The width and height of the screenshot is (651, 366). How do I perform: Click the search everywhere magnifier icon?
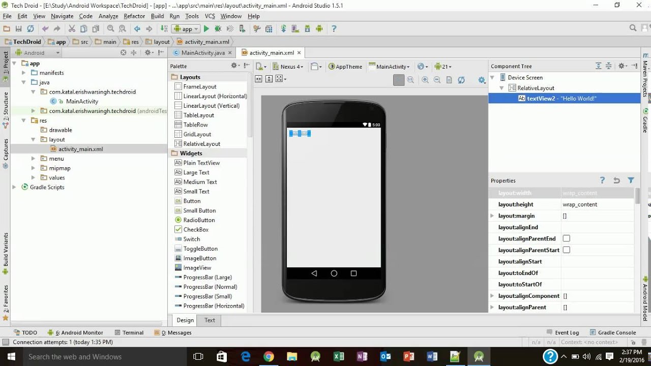[633, 28]
